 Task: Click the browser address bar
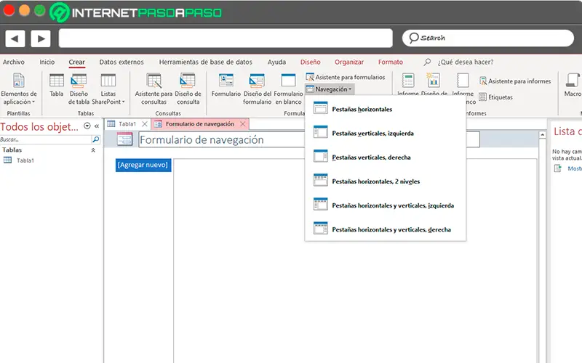(x=226, y=38)
